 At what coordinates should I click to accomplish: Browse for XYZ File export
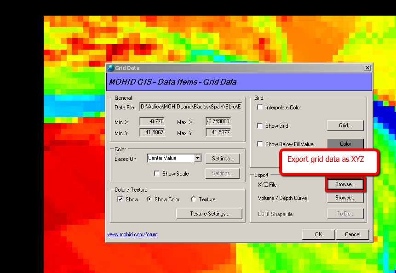[345, 184]
